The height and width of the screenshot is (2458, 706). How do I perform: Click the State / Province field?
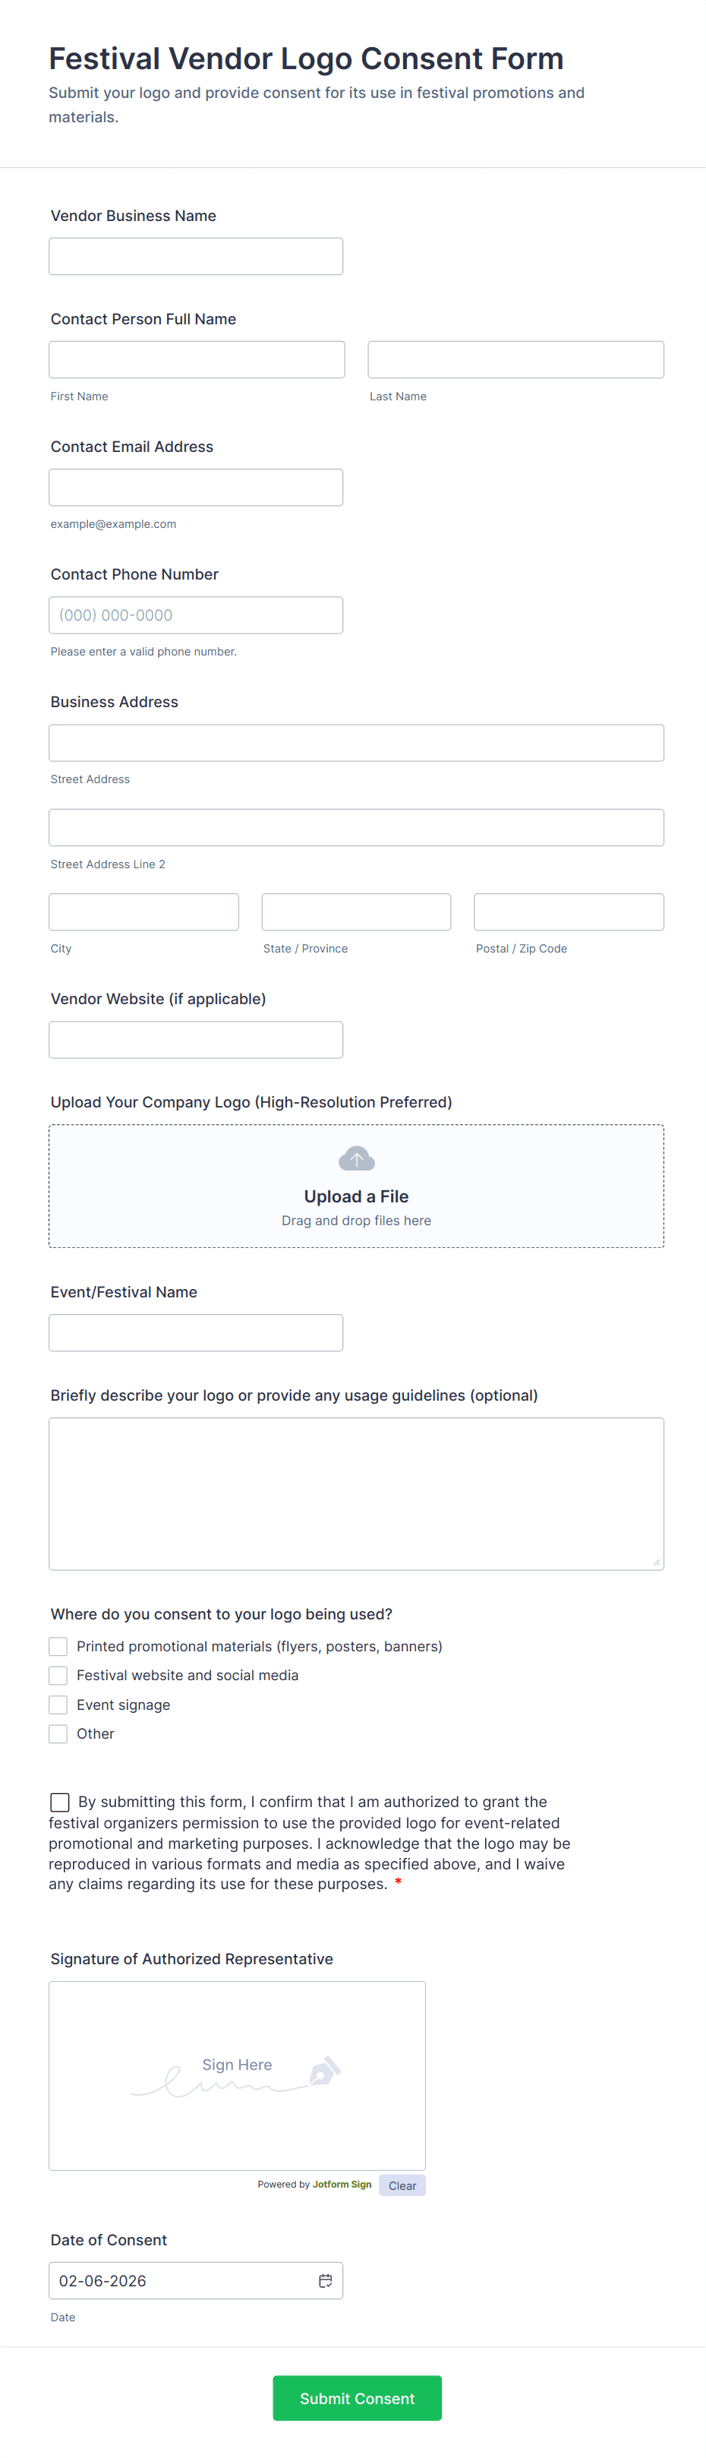click(x=356, y=912)
